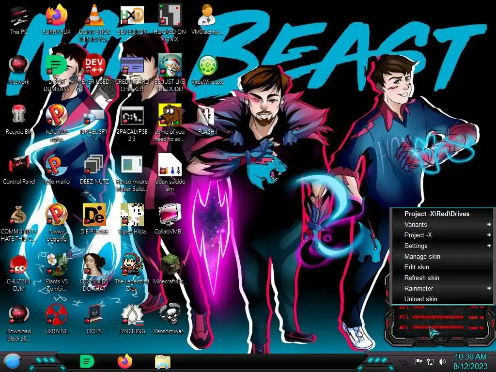Click the F:\ drive usage bar
This screenshot has width=496, height=372.
click(438, 317)
